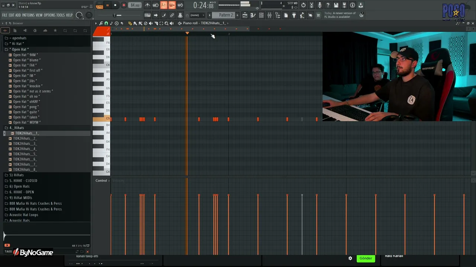Screen dimensions: 476x267
Task: Open the Mixer window from toolbar
Action: click(x=269, y=15)
